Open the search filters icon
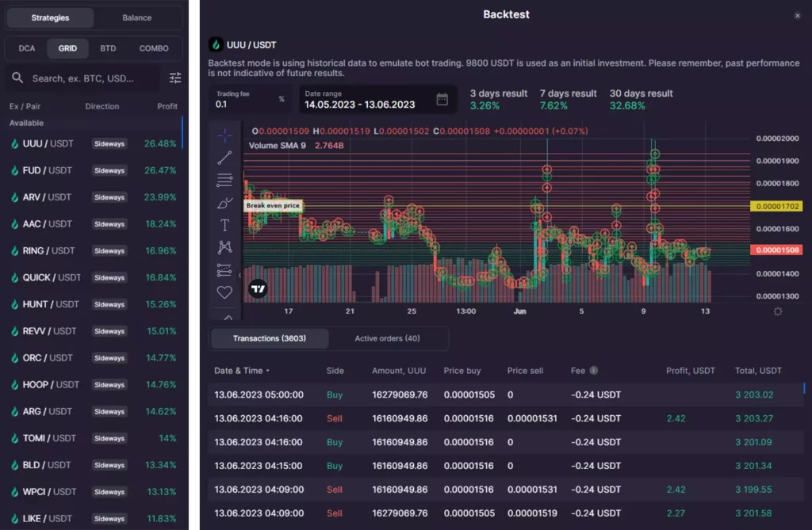The width and height of the screenshot is (812, 530). (x=174, y=78)
